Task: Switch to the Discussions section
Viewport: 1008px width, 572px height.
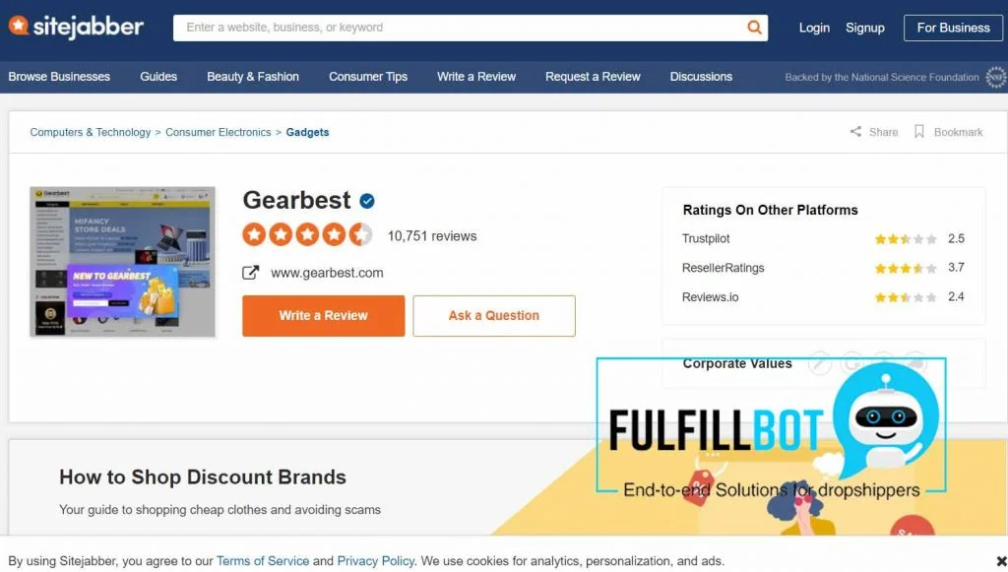Action: [701, 76]
